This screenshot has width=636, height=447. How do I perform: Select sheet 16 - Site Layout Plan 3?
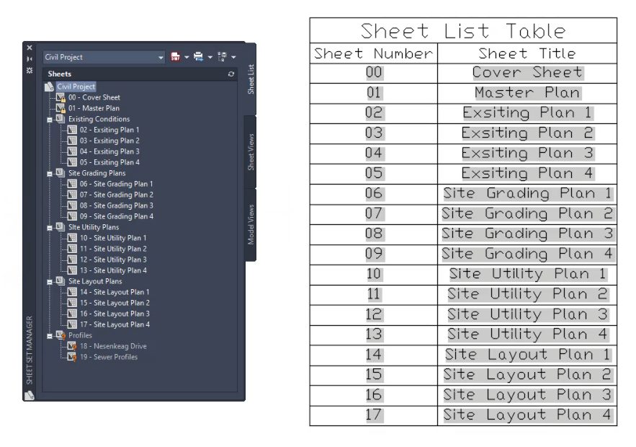pyautogui.click(x=115, y=314)
